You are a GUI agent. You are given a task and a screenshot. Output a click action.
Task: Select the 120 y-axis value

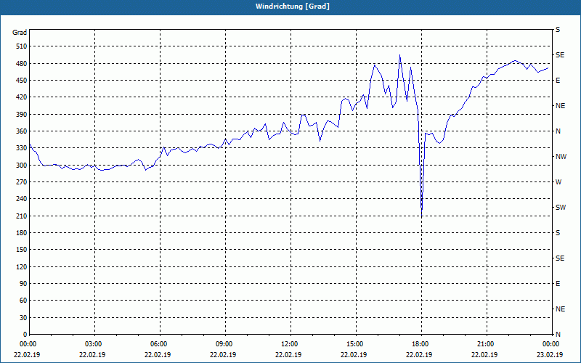[x=22, y=266]
